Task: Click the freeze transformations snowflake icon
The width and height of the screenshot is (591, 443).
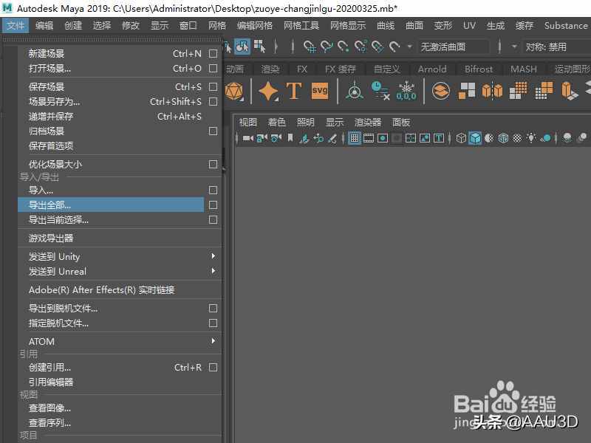Action: point(406,91)
